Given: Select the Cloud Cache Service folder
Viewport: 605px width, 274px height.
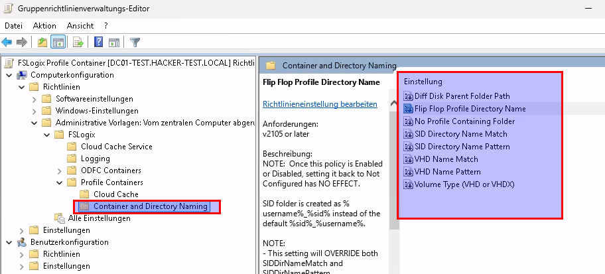Looking at the screenshot, I should coord(116,147).
